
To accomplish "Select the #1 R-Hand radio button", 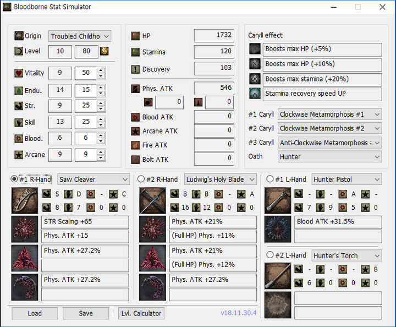I will [x=14, y=179].
